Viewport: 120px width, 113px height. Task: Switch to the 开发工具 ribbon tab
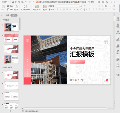[76, 2]
